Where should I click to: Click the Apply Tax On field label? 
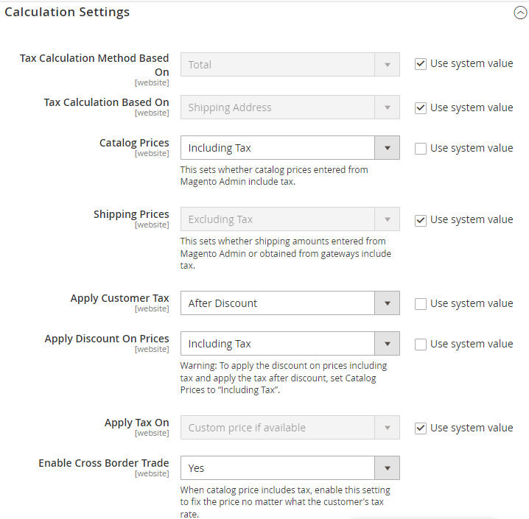(136, 423)
